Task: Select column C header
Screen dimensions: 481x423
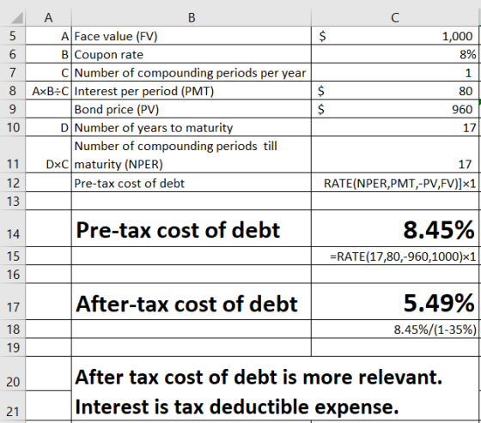Action: click(395, 17)
